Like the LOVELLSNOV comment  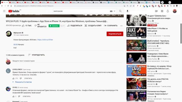tap(13, 78)
